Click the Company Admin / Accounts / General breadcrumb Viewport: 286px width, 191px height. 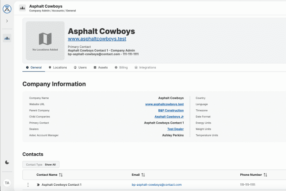tap(52, 11)
